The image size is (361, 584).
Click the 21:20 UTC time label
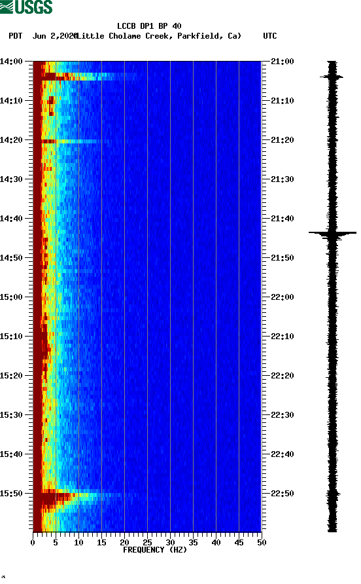click(283, 140)
